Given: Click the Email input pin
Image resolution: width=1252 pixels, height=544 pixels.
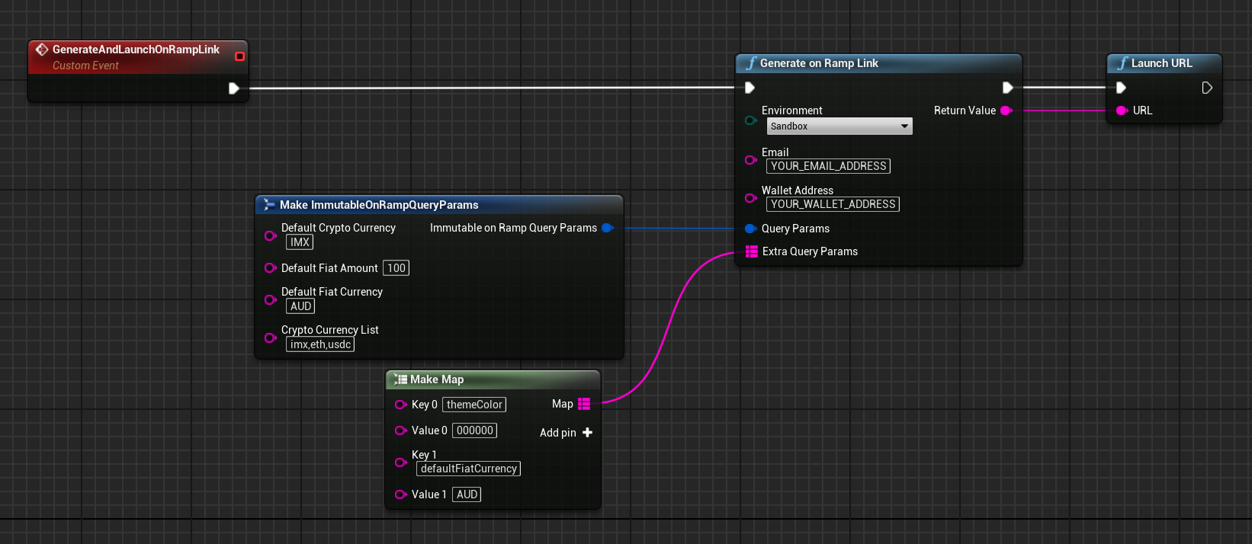Looking at the screenshot, I should [751, 160].
